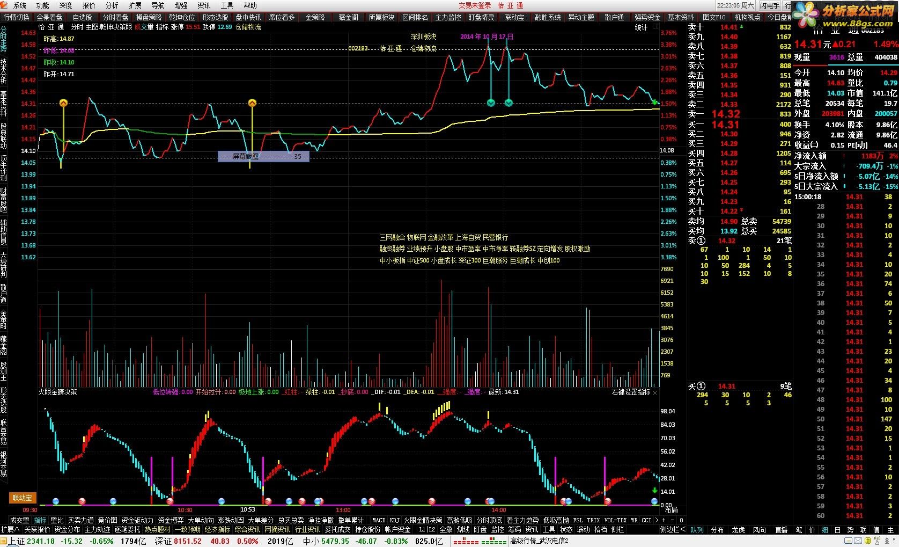Click the up arrow beside 卖十 price
This screenshot has height=547, width=899.
coord(742,27)
